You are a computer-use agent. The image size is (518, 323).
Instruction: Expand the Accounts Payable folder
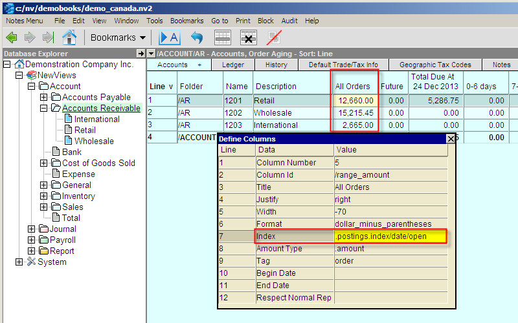(43, 98)
